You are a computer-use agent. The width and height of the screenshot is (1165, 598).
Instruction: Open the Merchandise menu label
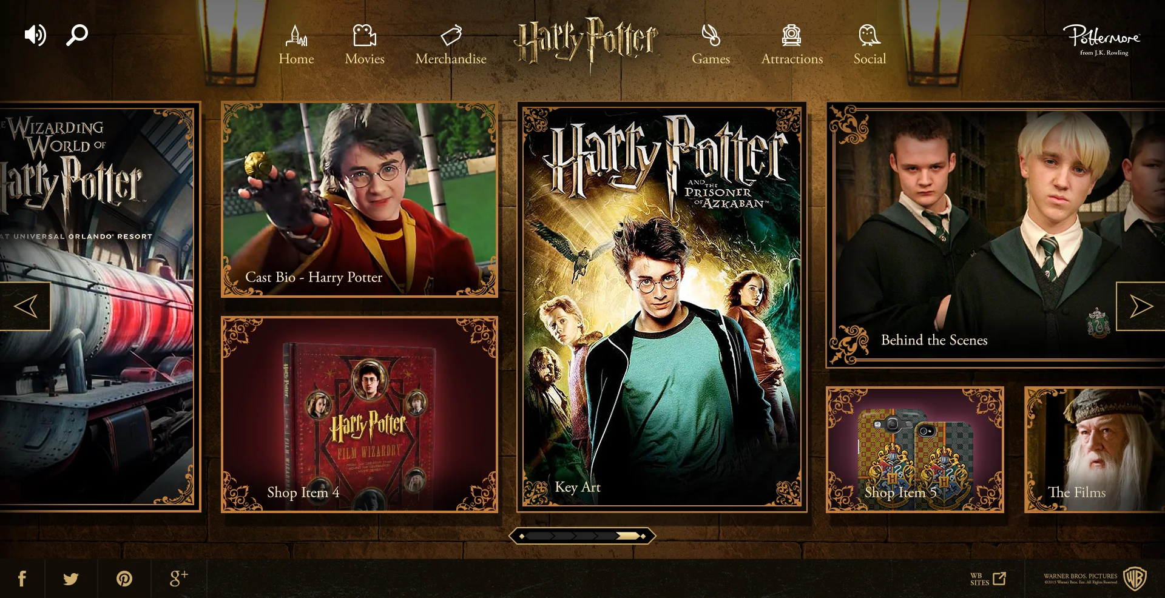pyautogui.click(x=451, y=59)
